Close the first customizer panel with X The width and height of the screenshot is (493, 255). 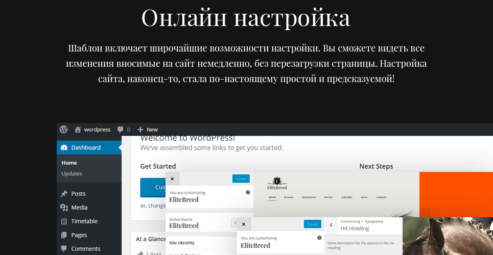coord(172,178)
